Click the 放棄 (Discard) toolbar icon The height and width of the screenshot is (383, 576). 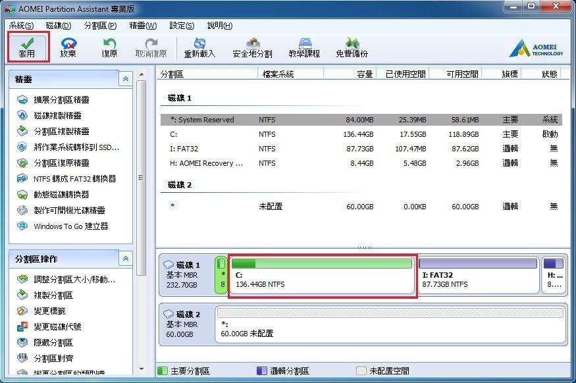tap(68, 47)
